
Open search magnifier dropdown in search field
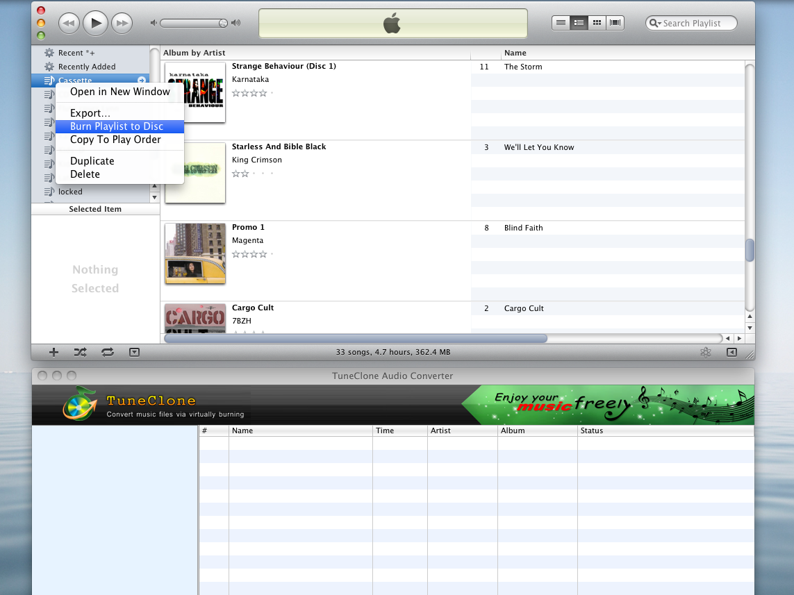coord(655,24)
